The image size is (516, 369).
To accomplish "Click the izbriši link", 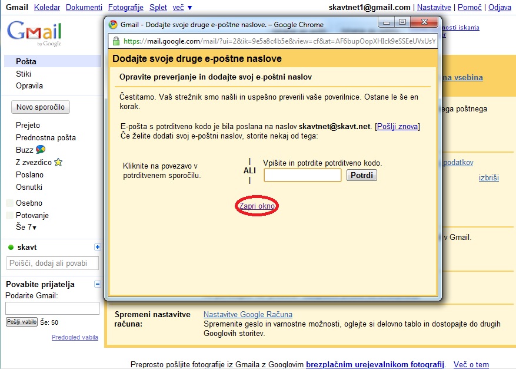I will pyautogui.click(x=489, y=178).
